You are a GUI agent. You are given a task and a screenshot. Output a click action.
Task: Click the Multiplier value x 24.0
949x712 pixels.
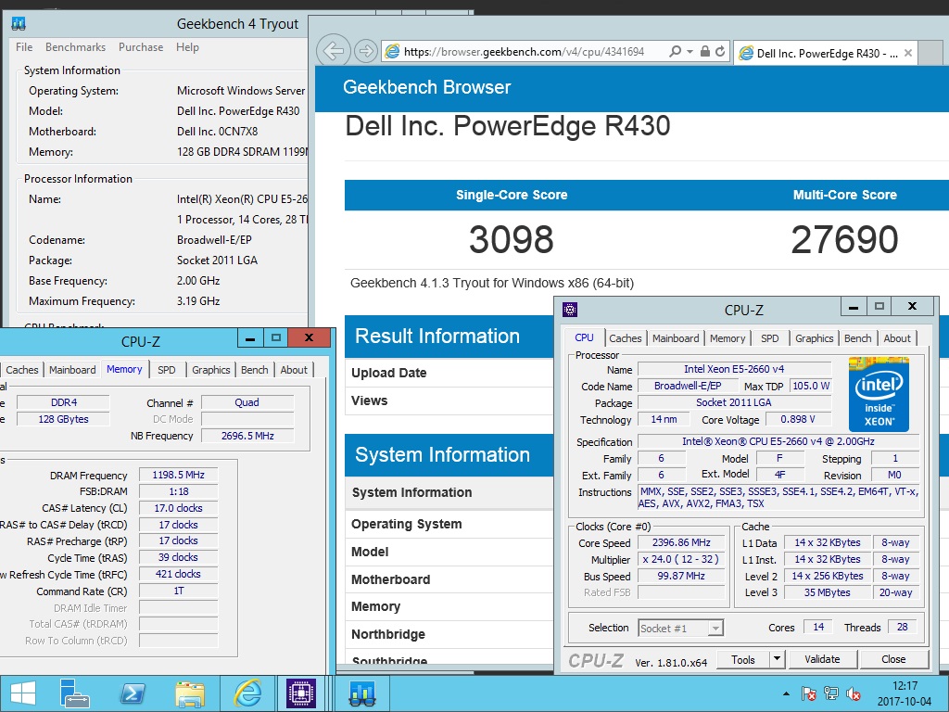click(x=681, y=559)
